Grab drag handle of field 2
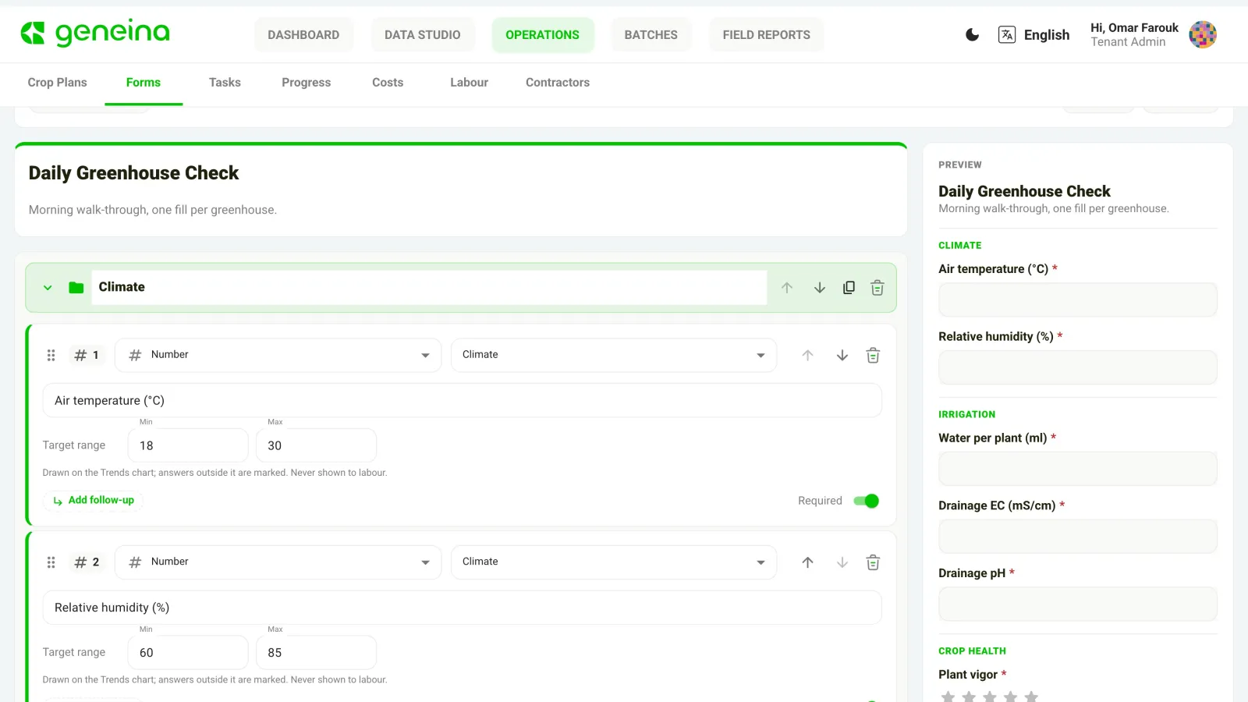The height and width of the screenshot is (702, 1248). pyautogui.click(x=51, y=562)
